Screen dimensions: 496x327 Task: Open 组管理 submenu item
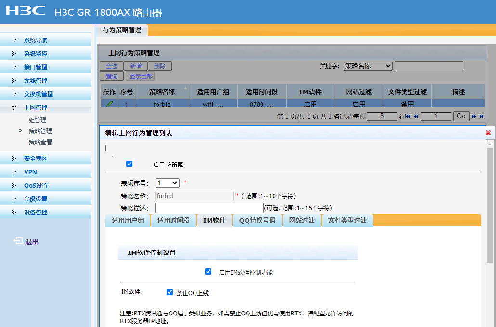coord(38,120)
